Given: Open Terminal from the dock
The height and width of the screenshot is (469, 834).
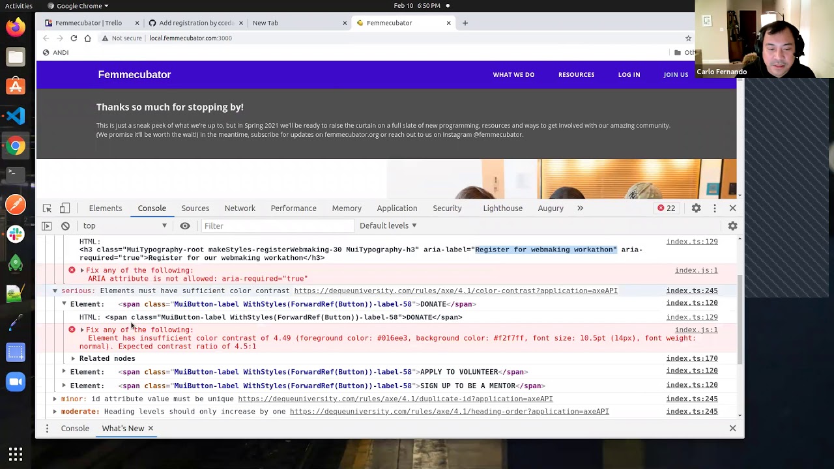Looking at the screenshot, I should coord(16,173).
